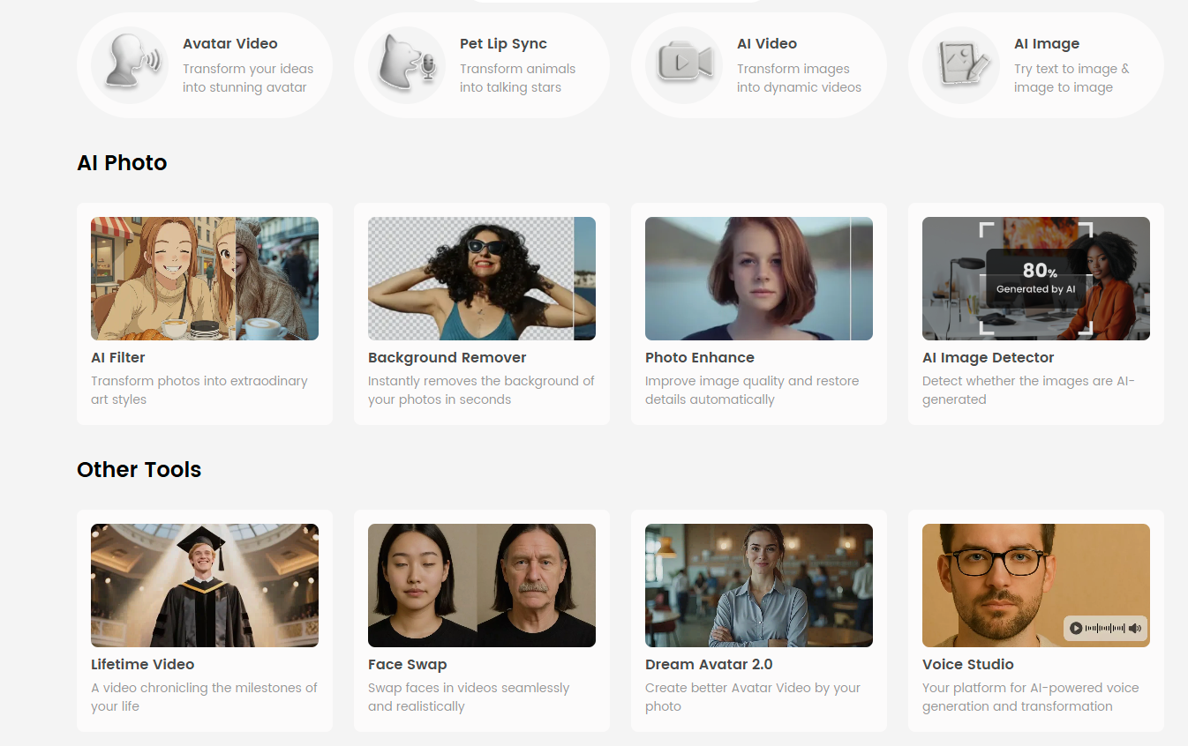
Task: Open the Background Remover thumbnail
Action: pyautogui.click(x=482, y=279)
